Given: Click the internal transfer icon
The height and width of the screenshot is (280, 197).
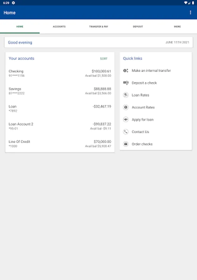Looking at the screenshot, I should [126, 71].
